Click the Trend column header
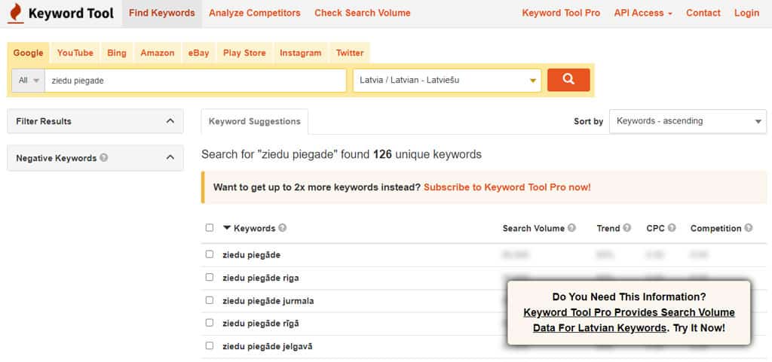772x362 pixels. coord(608,228)
